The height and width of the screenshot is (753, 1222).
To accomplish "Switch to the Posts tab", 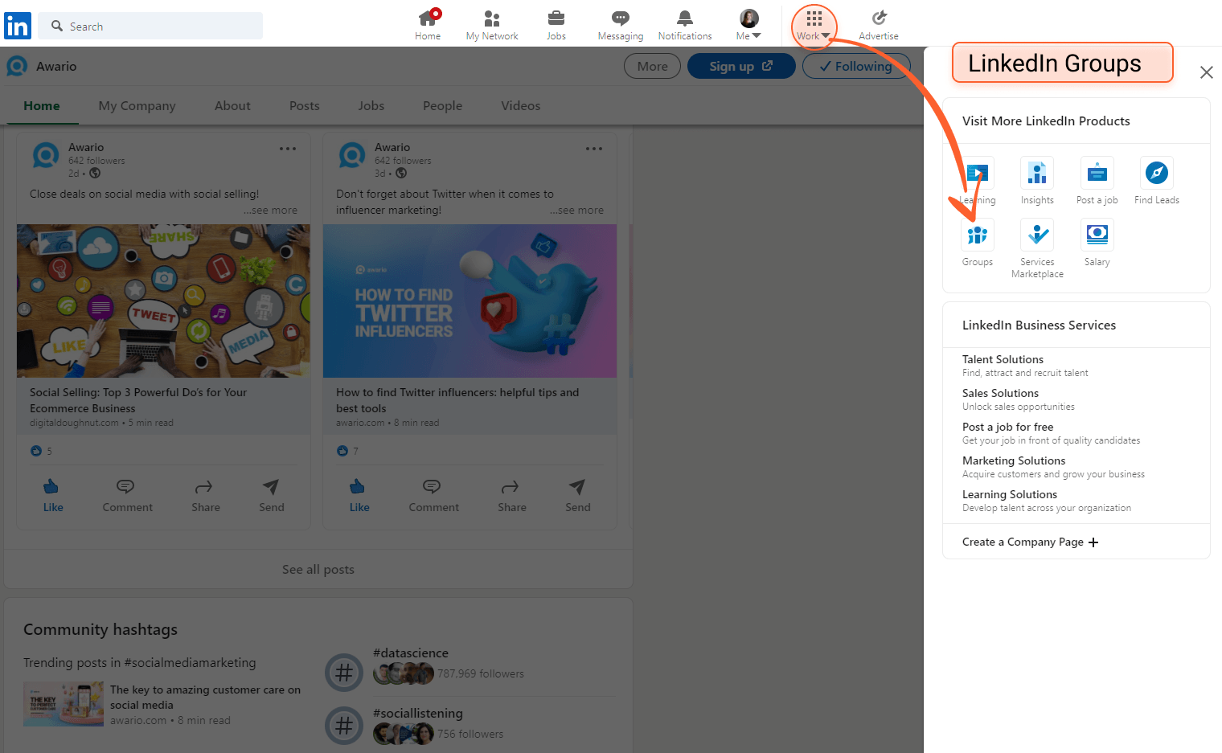I will [304, 105].
